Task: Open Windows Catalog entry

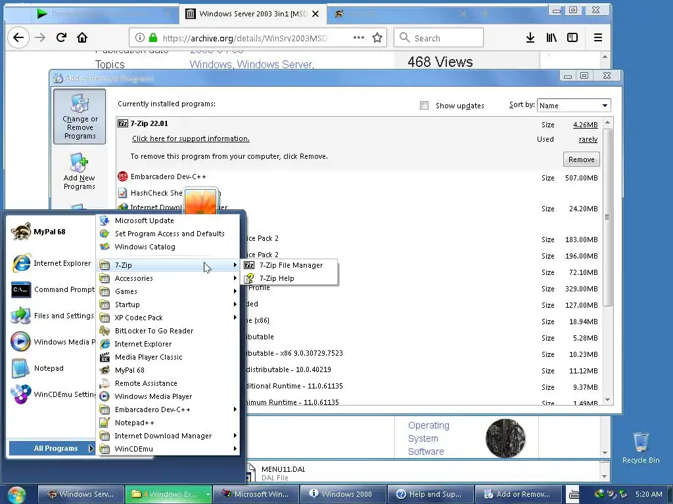Action: click(168, 247)
